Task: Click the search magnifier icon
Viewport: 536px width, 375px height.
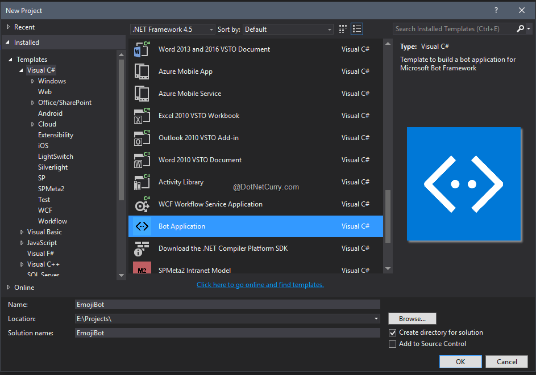Action: click(x=520, y=29)
